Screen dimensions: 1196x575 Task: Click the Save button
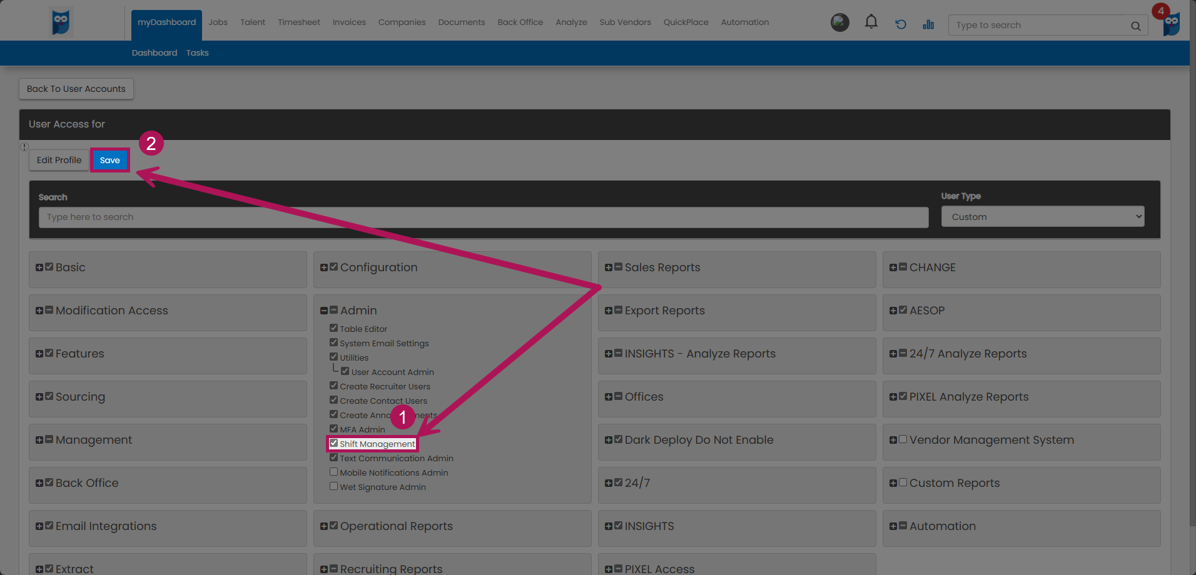coord(110,160)
